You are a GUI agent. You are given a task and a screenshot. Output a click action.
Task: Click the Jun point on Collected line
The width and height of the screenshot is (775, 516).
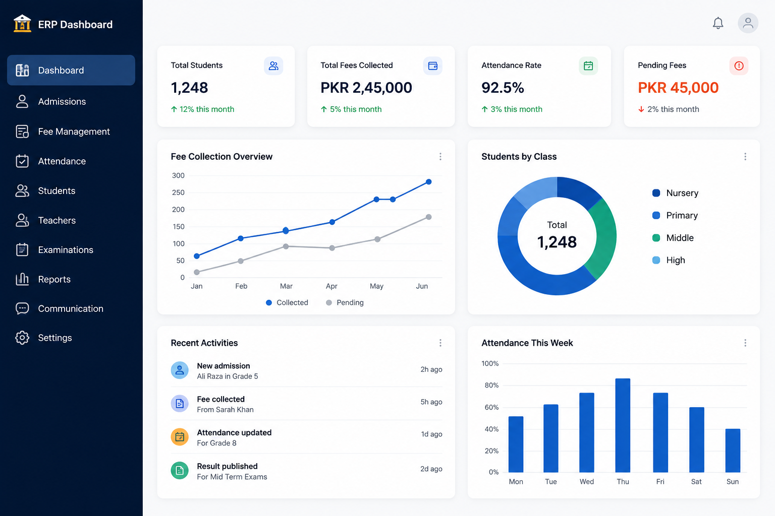(x=428, y=182)
